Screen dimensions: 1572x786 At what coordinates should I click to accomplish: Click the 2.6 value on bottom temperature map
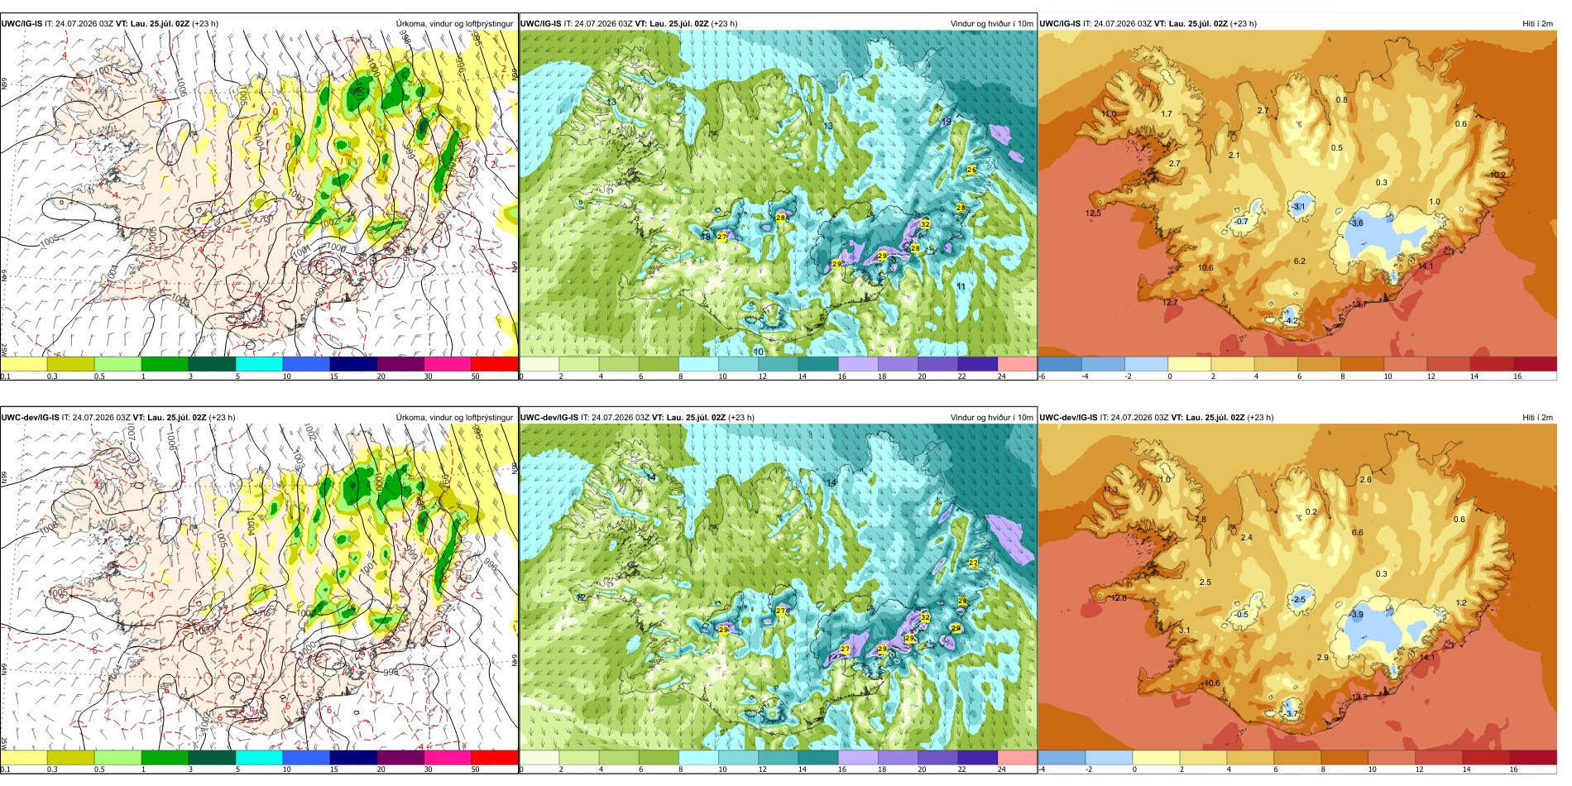coord(1365,479)
